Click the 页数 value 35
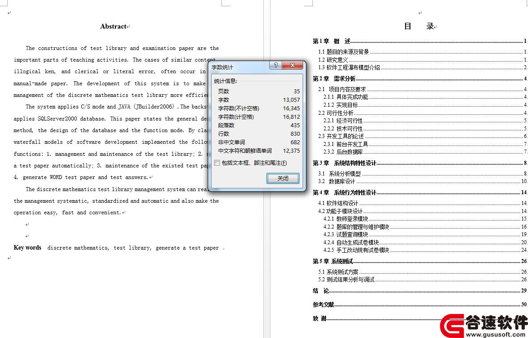This screenshot has width=528, height=338. point(296,92)
